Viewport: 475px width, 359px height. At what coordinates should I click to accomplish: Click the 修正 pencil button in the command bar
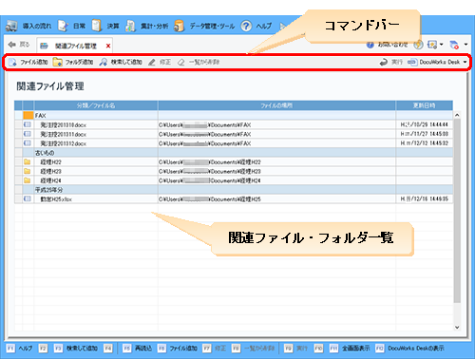pos(160,62)
